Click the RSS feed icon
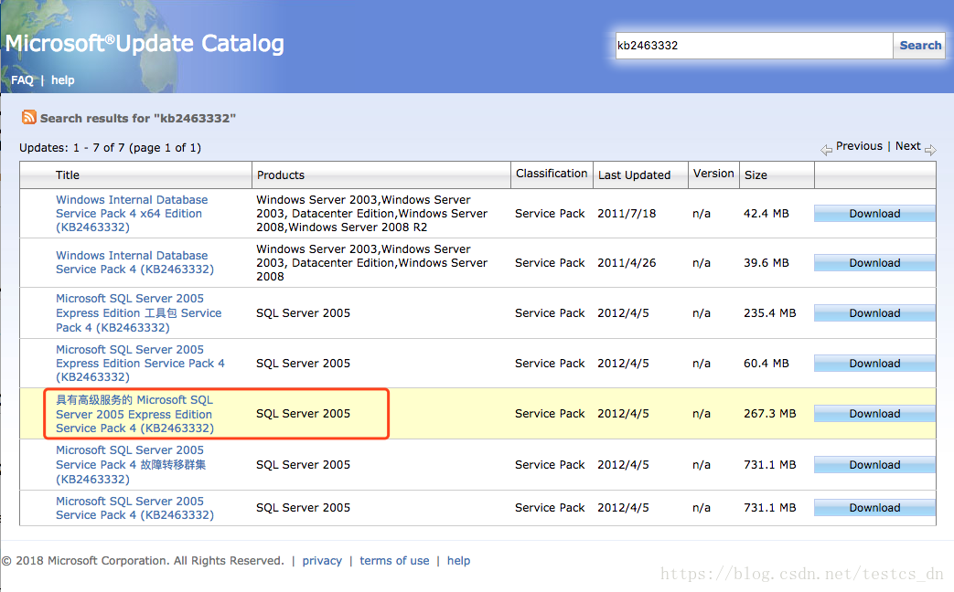 pos(28,117)
